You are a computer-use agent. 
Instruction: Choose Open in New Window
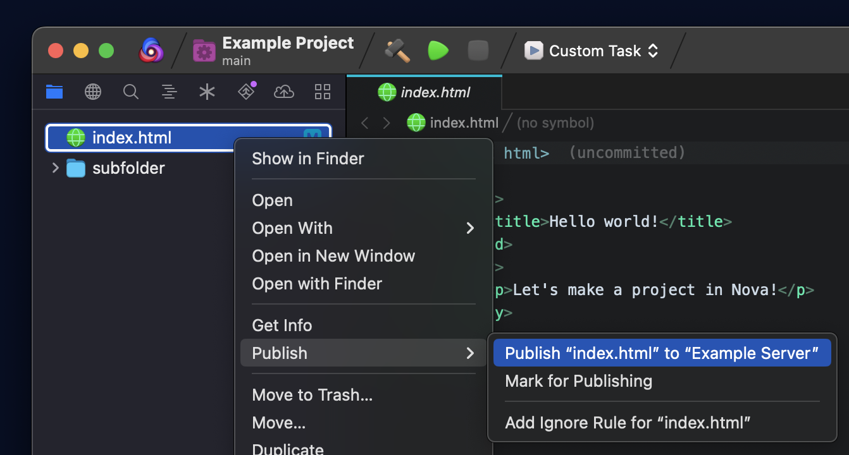click(333, 256)
